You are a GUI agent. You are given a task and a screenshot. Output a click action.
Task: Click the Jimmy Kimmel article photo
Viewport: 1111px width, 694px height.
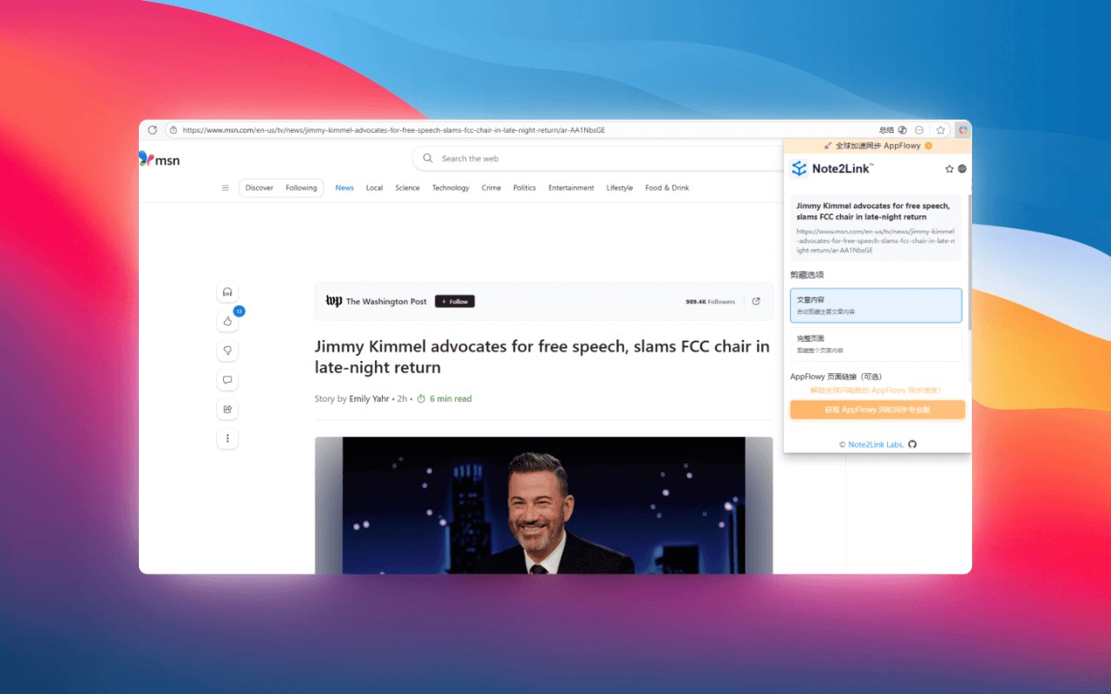coord(543,505)
